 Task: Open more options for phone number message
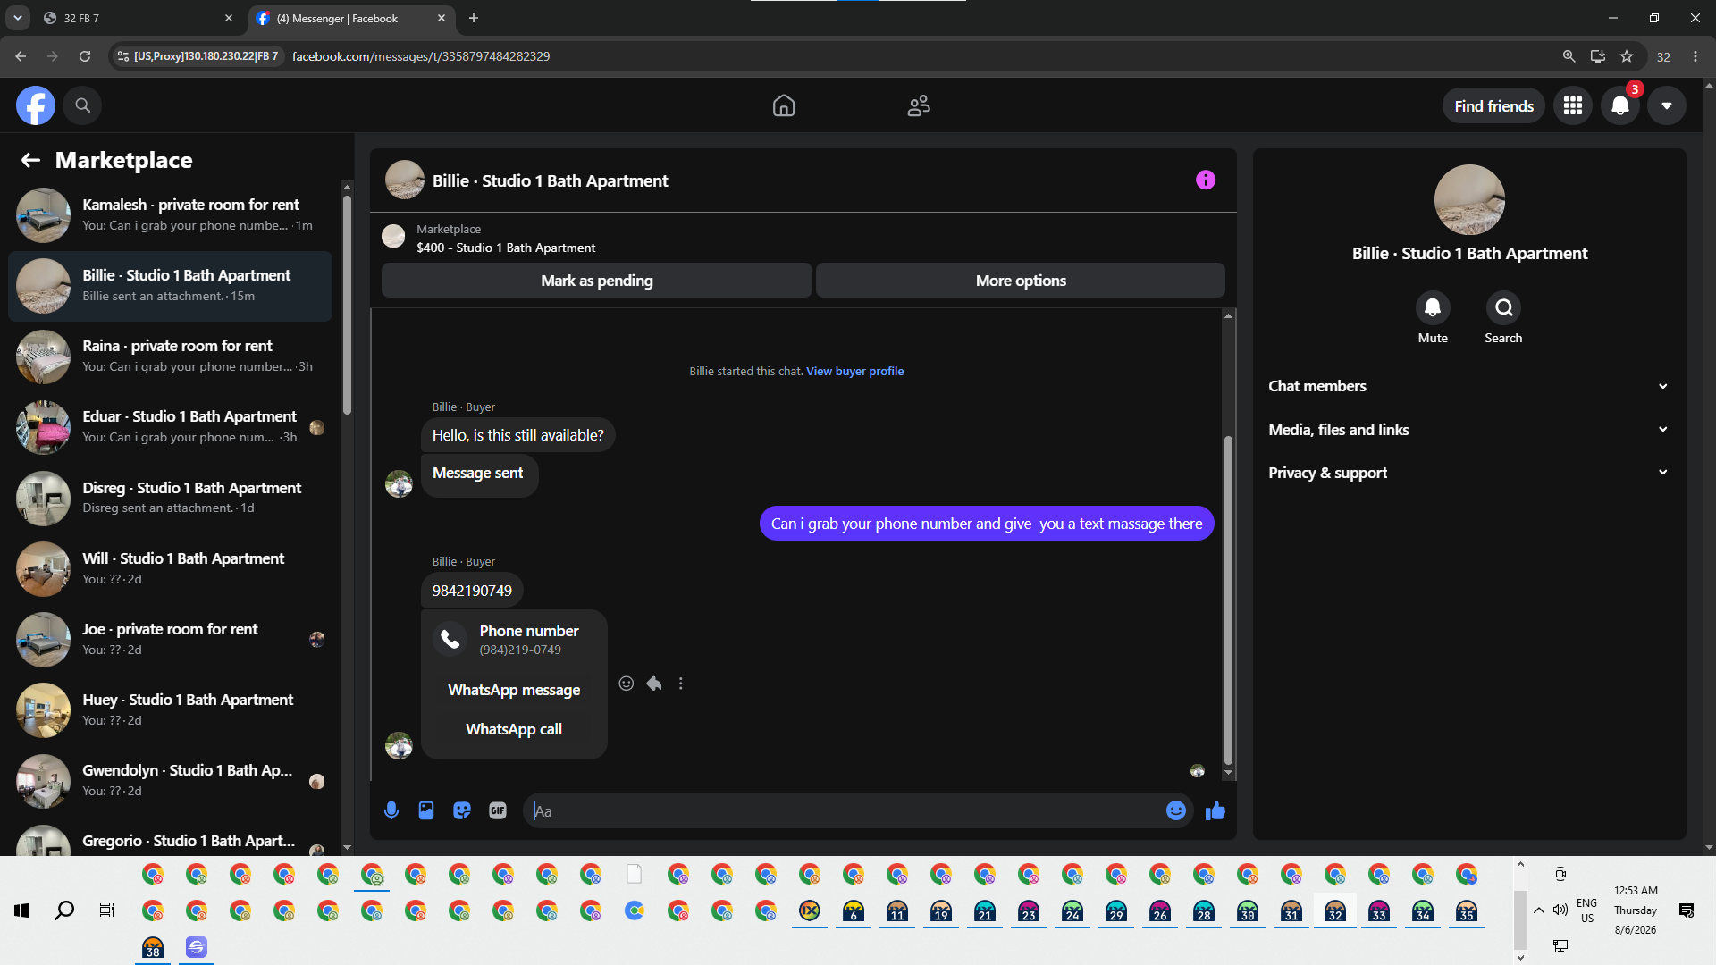[x=681, y=684]
